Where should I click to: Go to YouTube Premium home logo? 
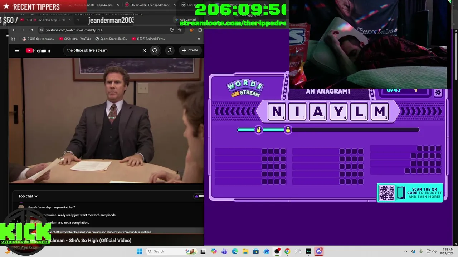click(38, 50)
